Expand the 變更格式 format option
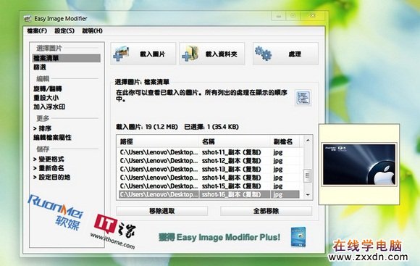Screen dimensions: 420x266 49,159
